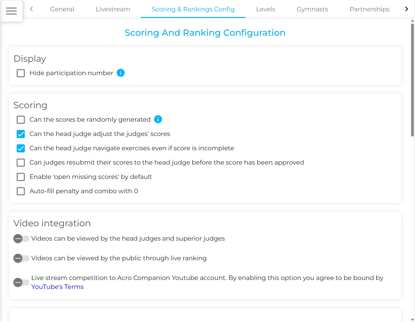Switch to the General tab
The height and width of the screenshot is (322, 415).
pos(62,9)
